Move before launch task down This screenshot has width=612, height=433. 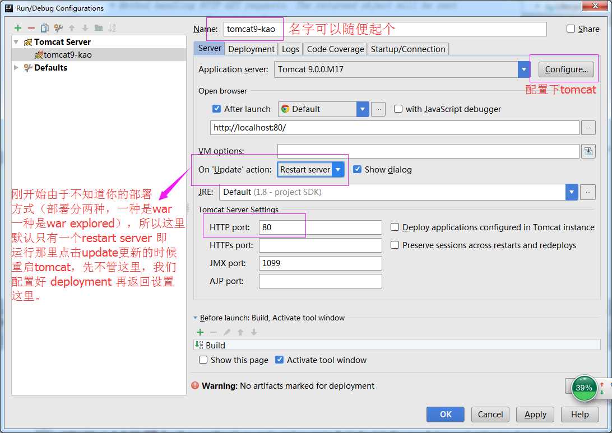click(254, 332)
